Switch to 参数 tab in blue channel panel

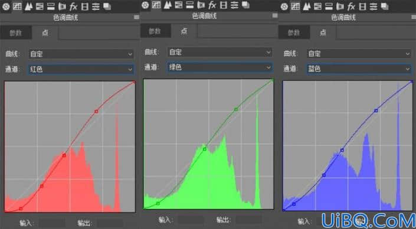tap(294, 32)
